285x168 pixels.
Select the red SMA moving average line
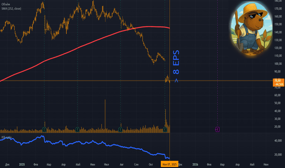point(76,46)
